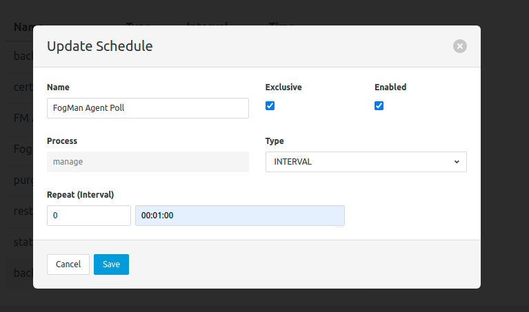Save the schedule changes

click(x=111, y=264)
